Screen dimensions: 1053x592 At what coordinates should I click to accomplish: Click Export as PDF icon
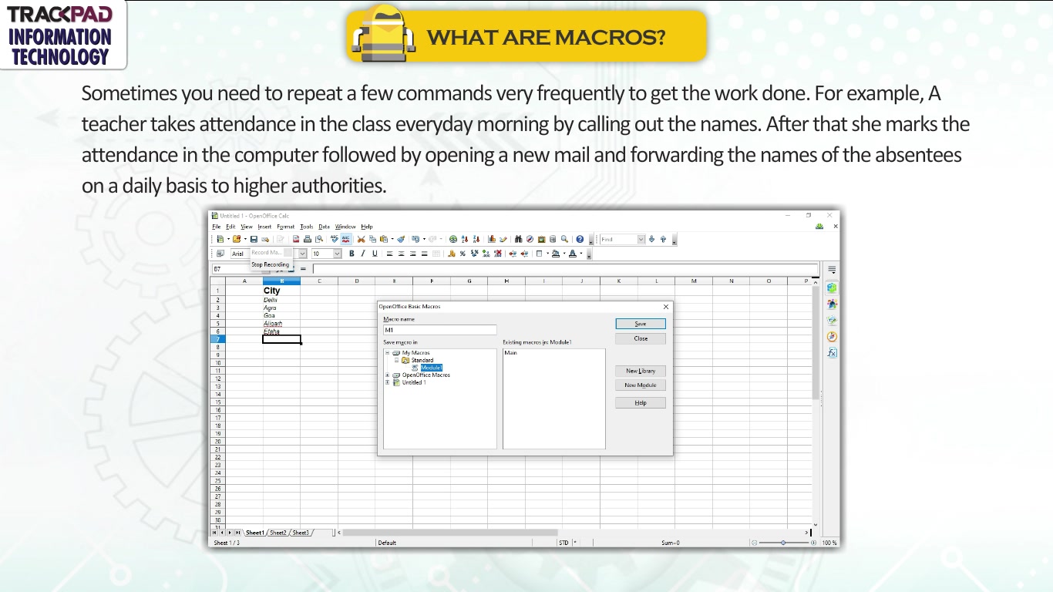296,239
